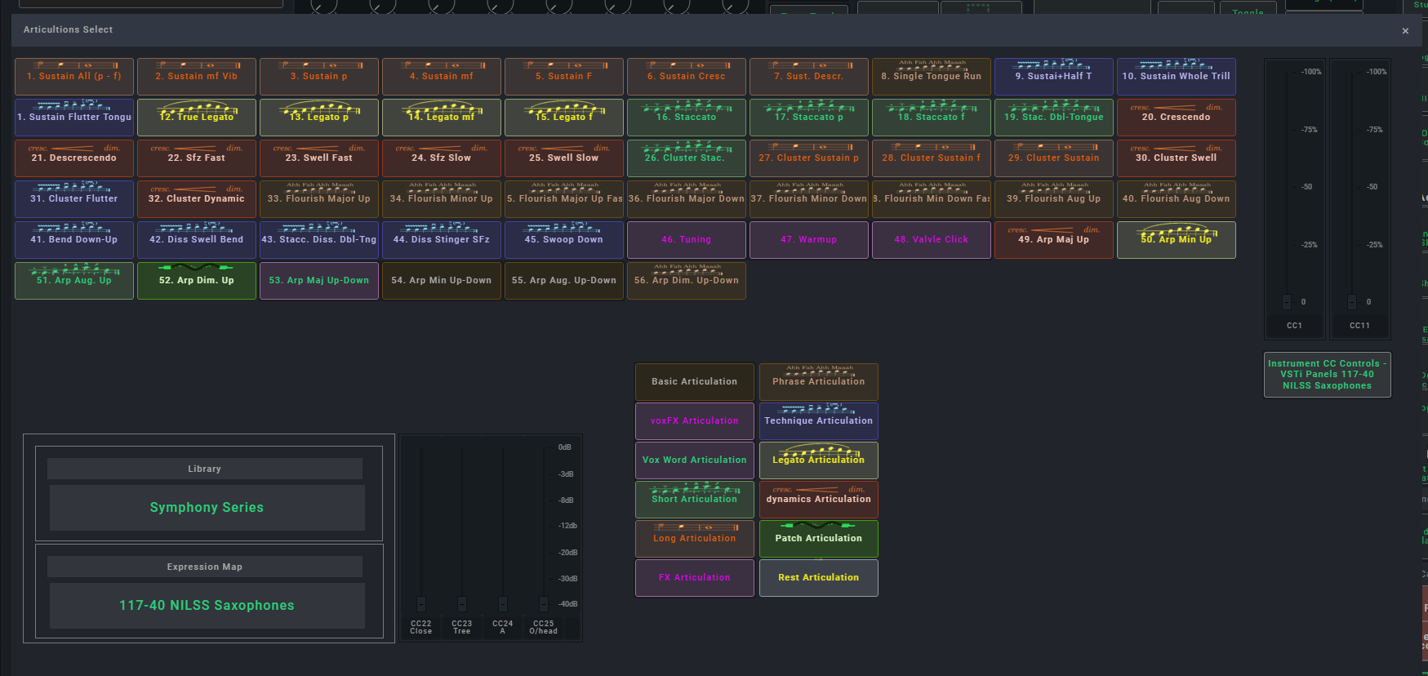Choose 10. Sustain Whole Trill

tap(1177, 77)
